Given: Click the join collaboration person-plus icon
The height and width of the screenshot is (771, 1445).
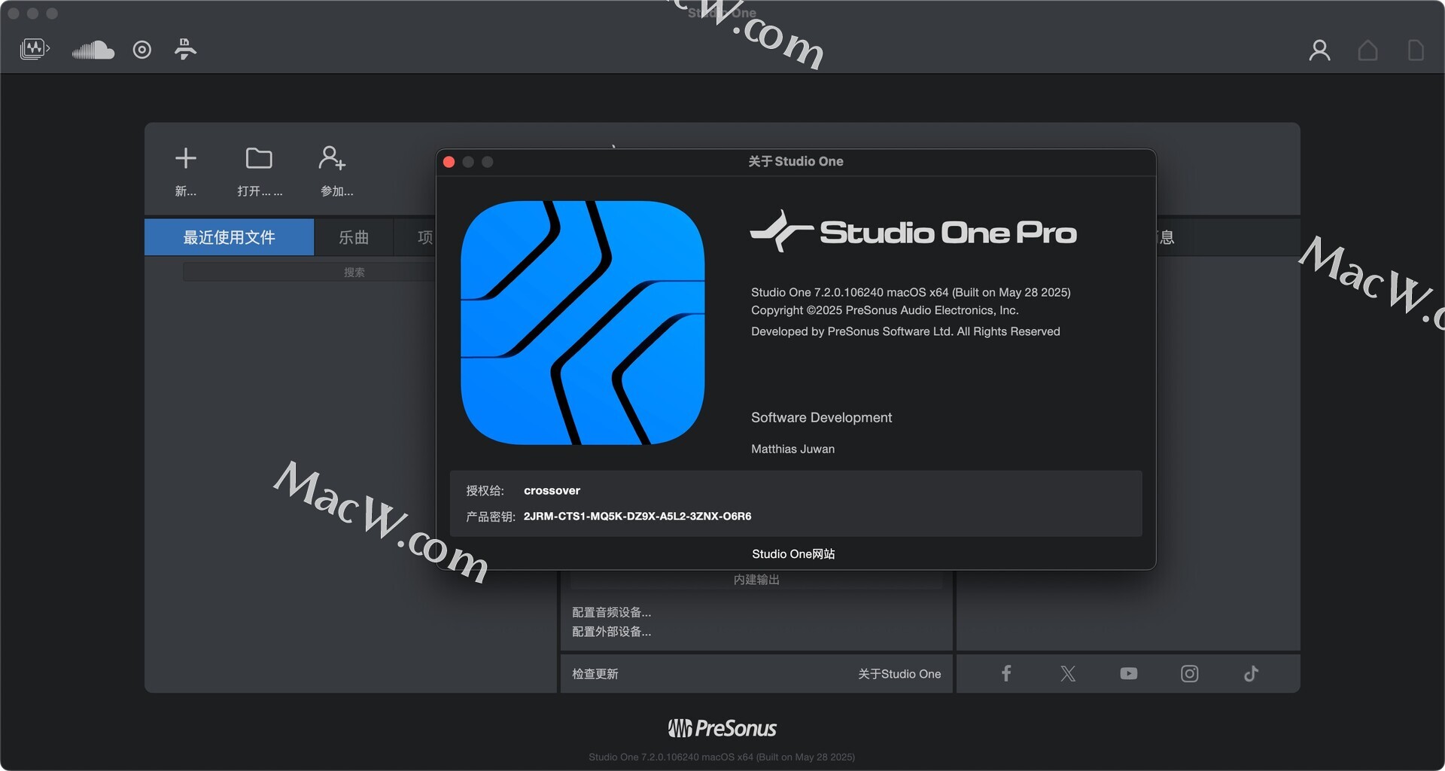Looking at the screenshot, I should pyautogui.click(x=332, y=158).
